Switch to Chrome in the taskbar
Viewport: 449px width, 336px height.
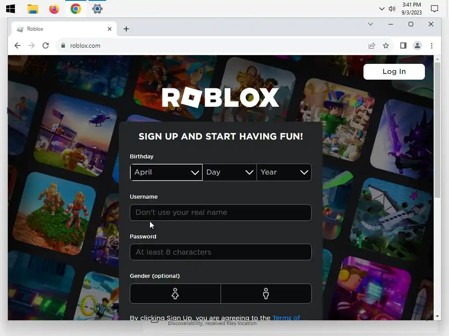(x=75, y=9)
